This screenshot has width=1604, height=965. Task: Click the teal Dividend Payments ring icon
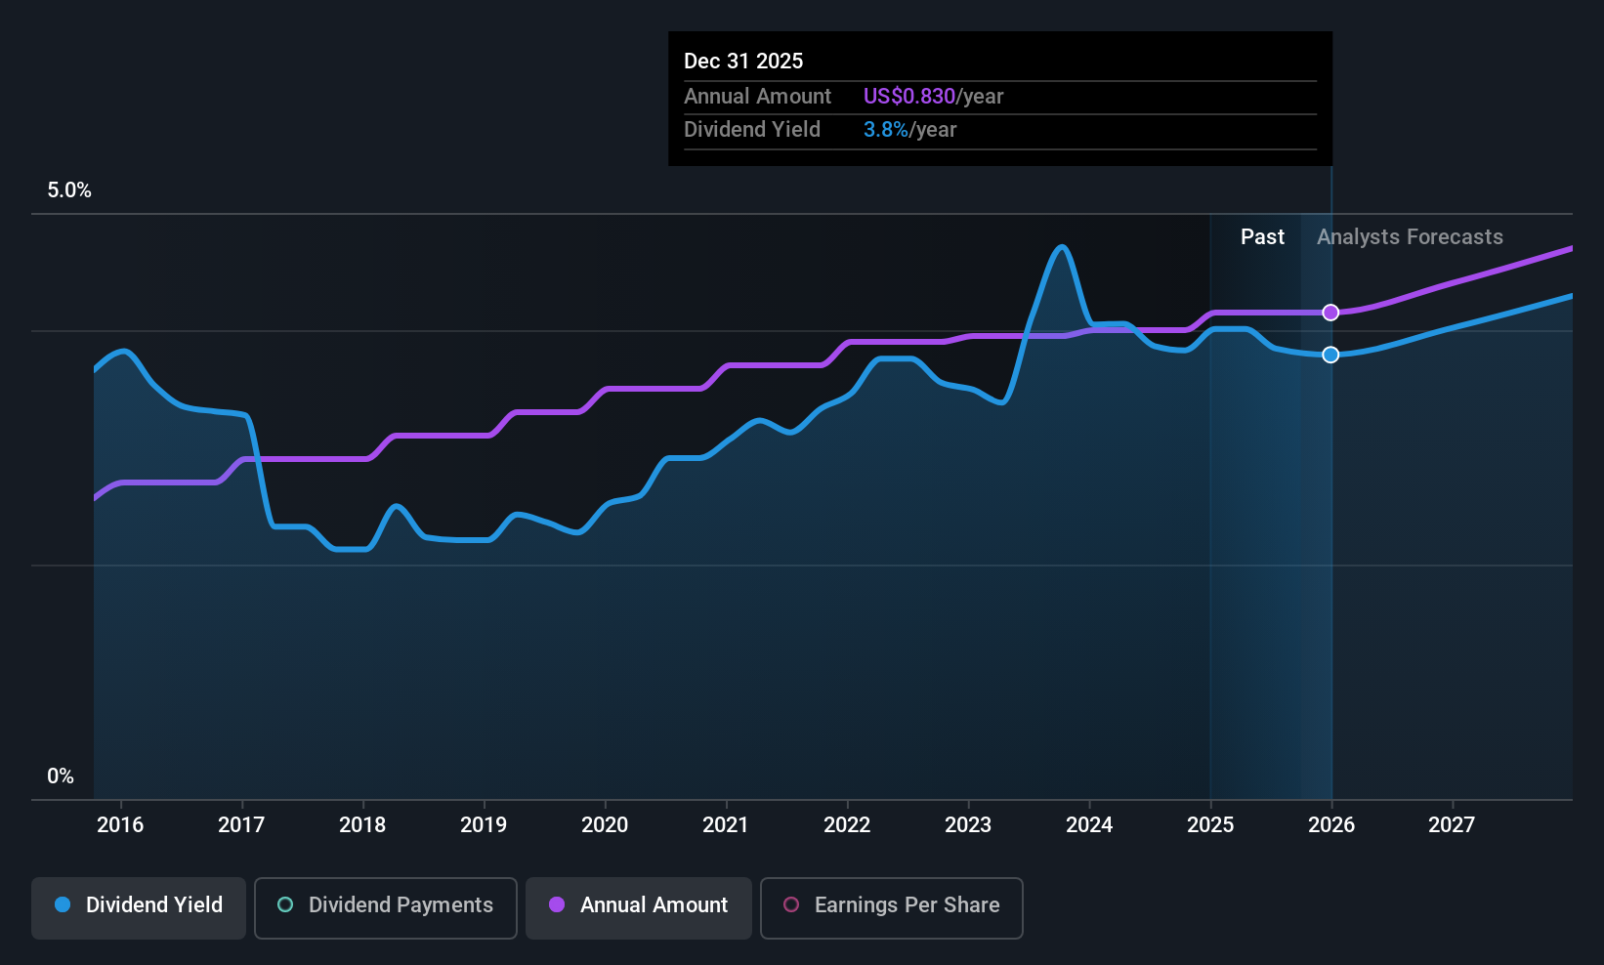click(285, 904)
